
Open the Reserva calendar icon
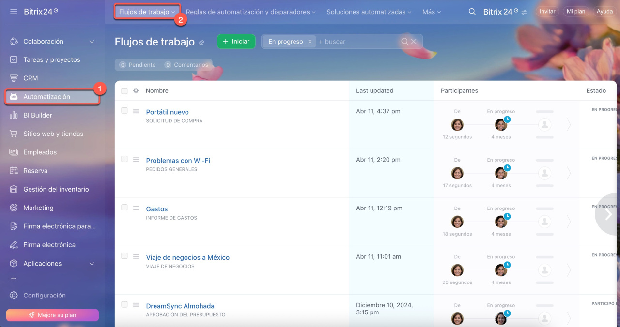[14, 171]
